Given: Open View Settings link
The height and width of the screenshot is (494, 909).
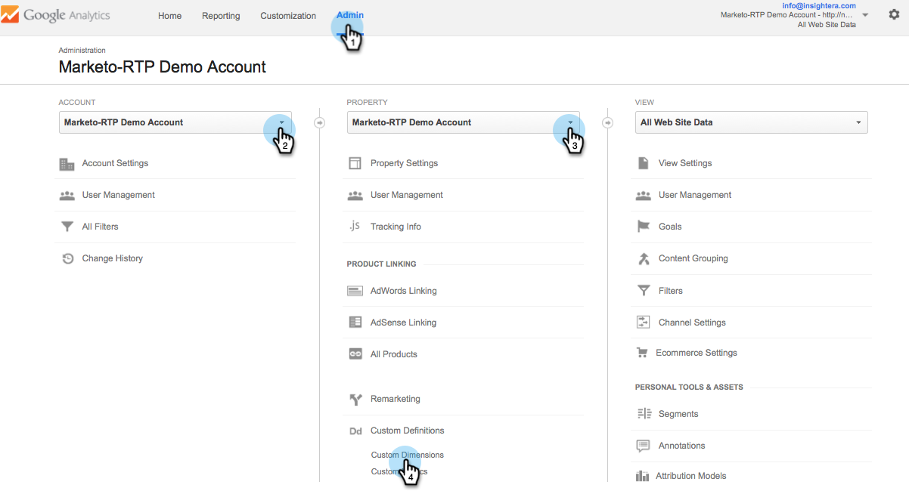Looking at the screenshot, I should point(685,163).
